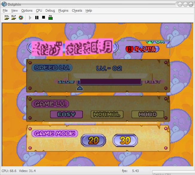The width and height of the screenshot is (195, 175).
Task: Click the CPU: 68.6 status text
Action: (9, 171)
